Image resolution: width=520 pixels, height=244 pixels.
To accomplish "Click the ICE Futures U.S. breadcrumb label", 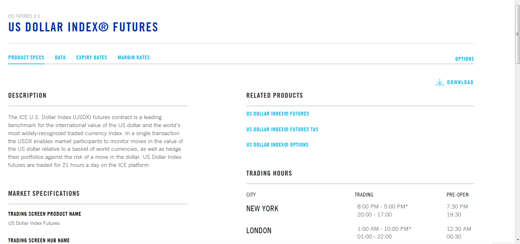I will click(24, 16).
